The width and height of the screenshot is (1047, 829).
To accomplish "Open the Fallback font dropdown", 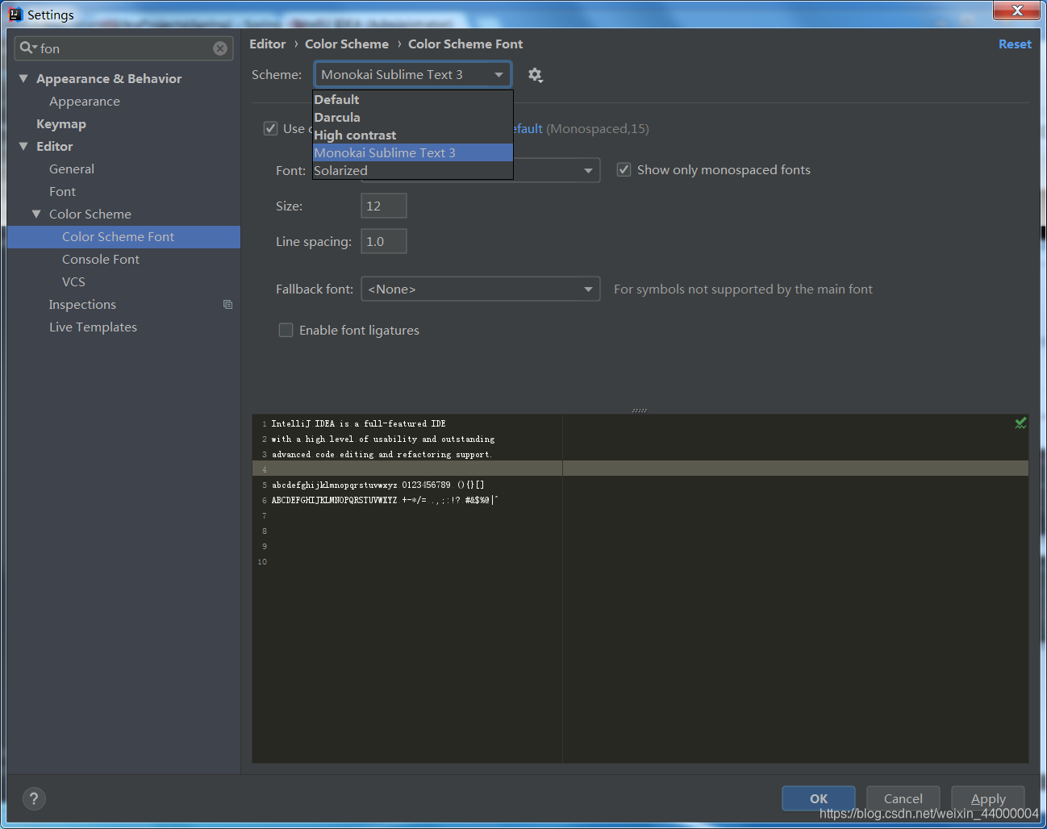I will point(480,289).
